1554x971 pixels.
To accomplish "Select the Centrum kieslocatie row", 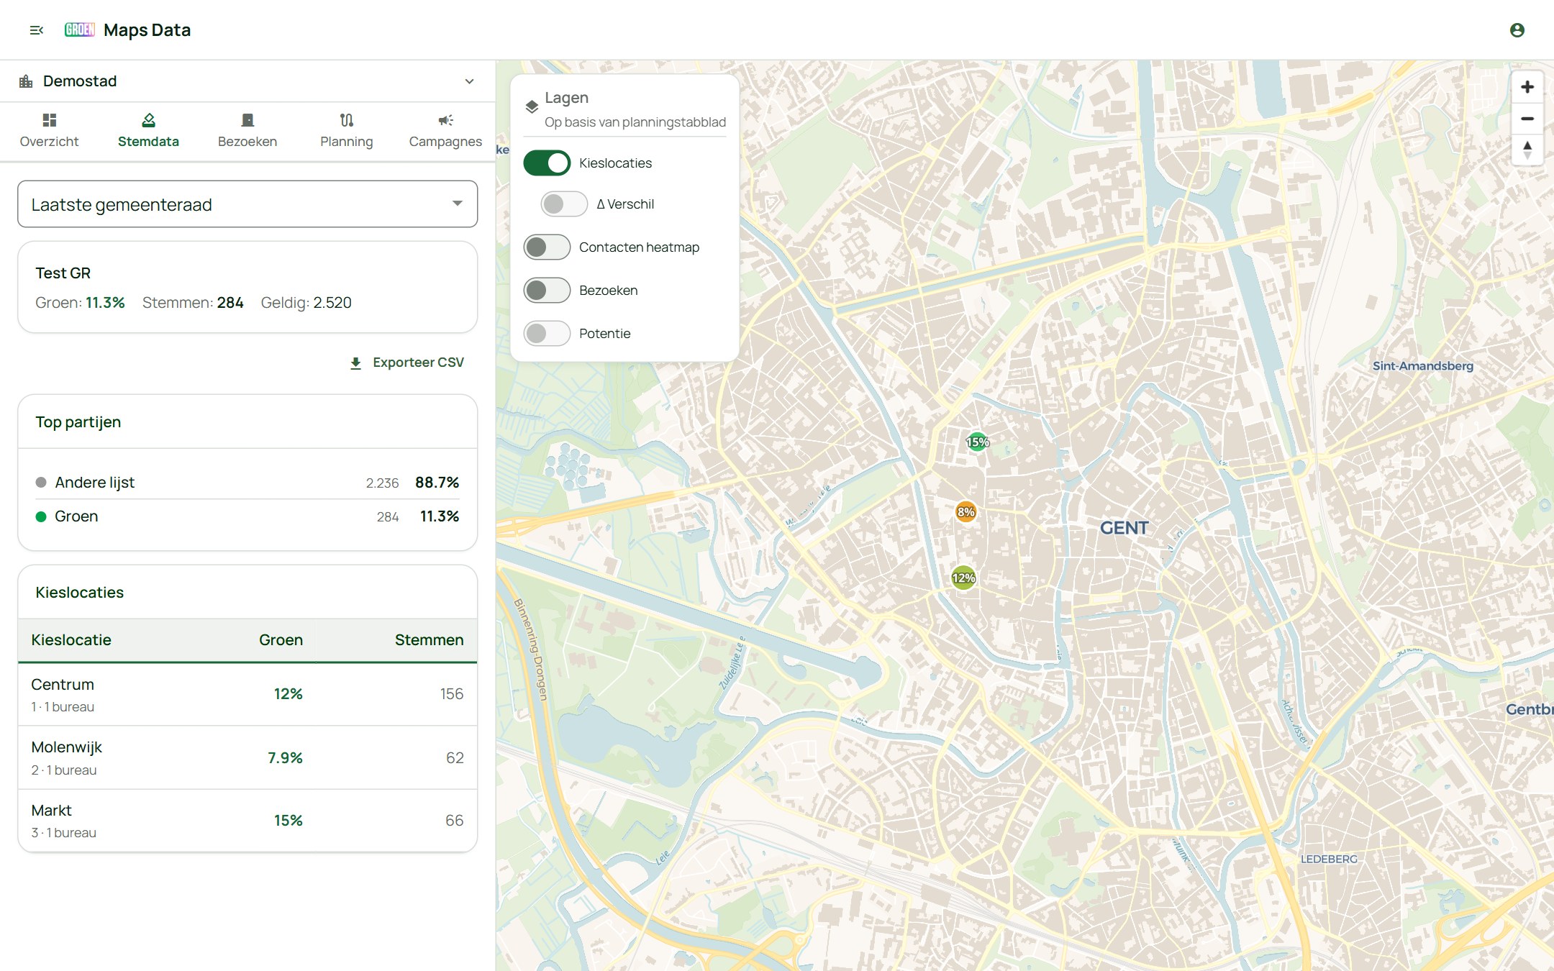I will click(x=247, y=694).
